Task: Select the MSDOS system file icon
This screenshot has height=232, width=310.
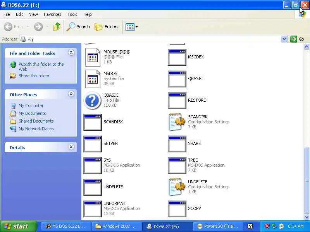Action: click(x=93, y=79)
